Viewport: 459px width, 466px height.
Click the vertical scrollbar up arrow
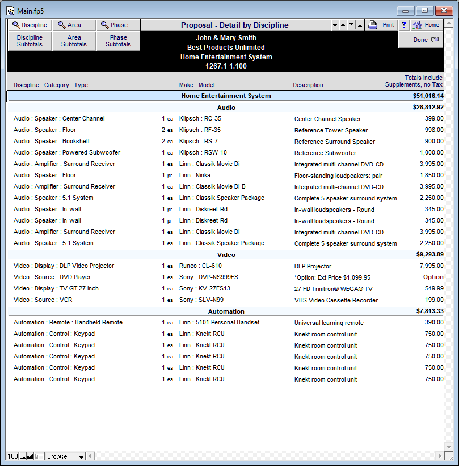(x=449, y=23)
